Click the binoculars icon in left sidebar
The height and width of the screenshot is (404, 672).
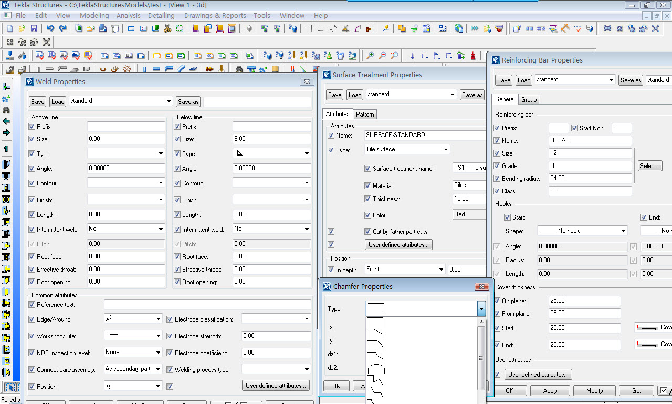(6, 110)
